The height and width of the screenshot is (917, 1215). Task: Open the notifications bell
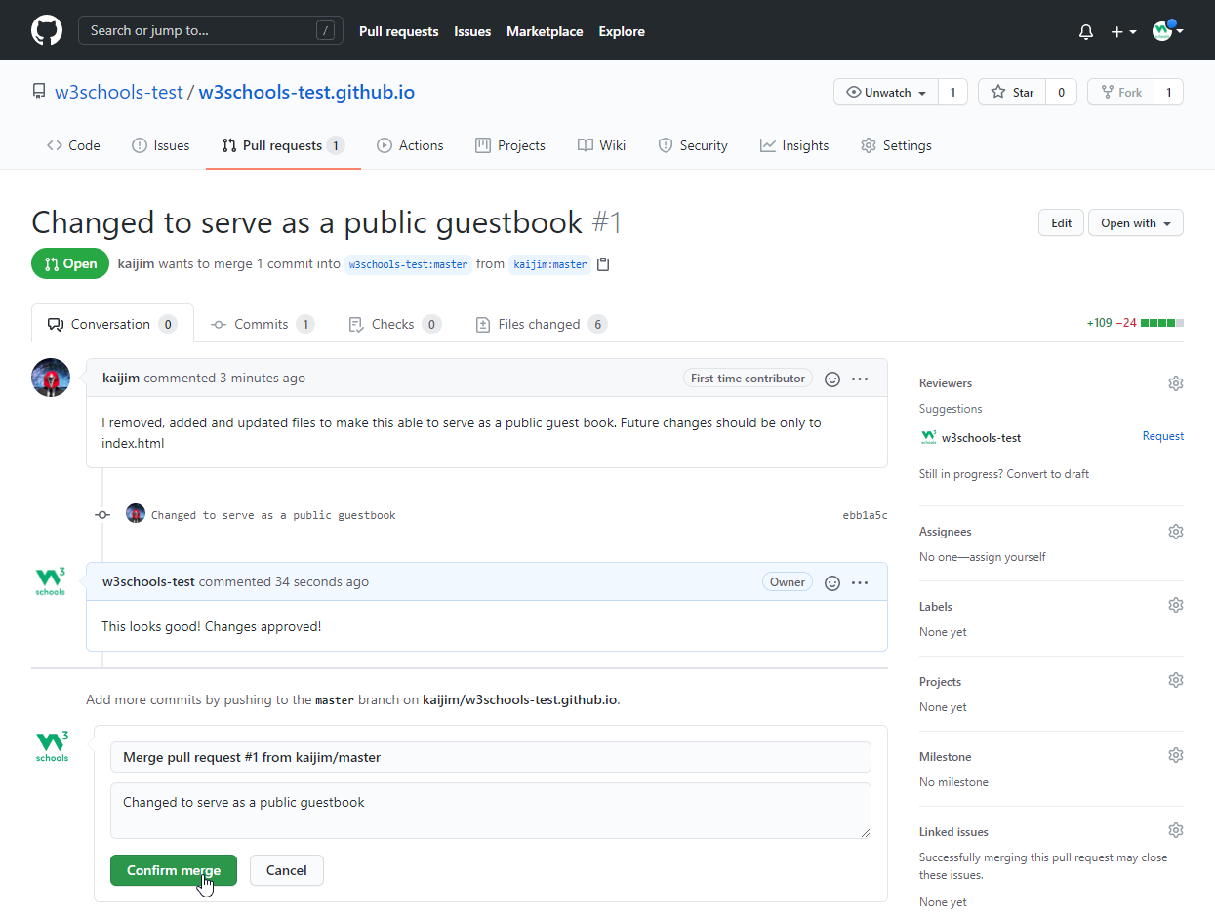coord(1086,31)
